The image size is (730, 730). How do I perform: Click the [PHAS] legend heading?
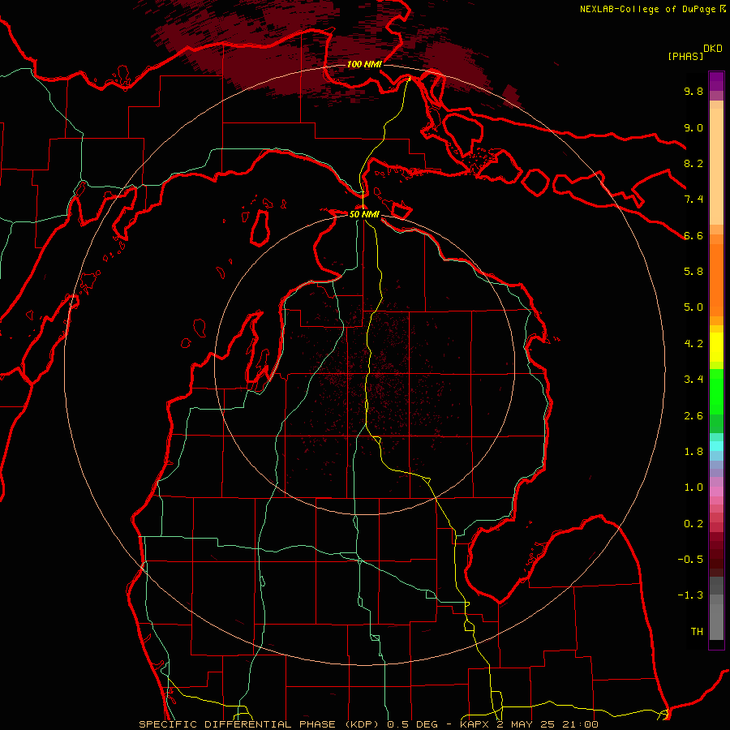685,56
